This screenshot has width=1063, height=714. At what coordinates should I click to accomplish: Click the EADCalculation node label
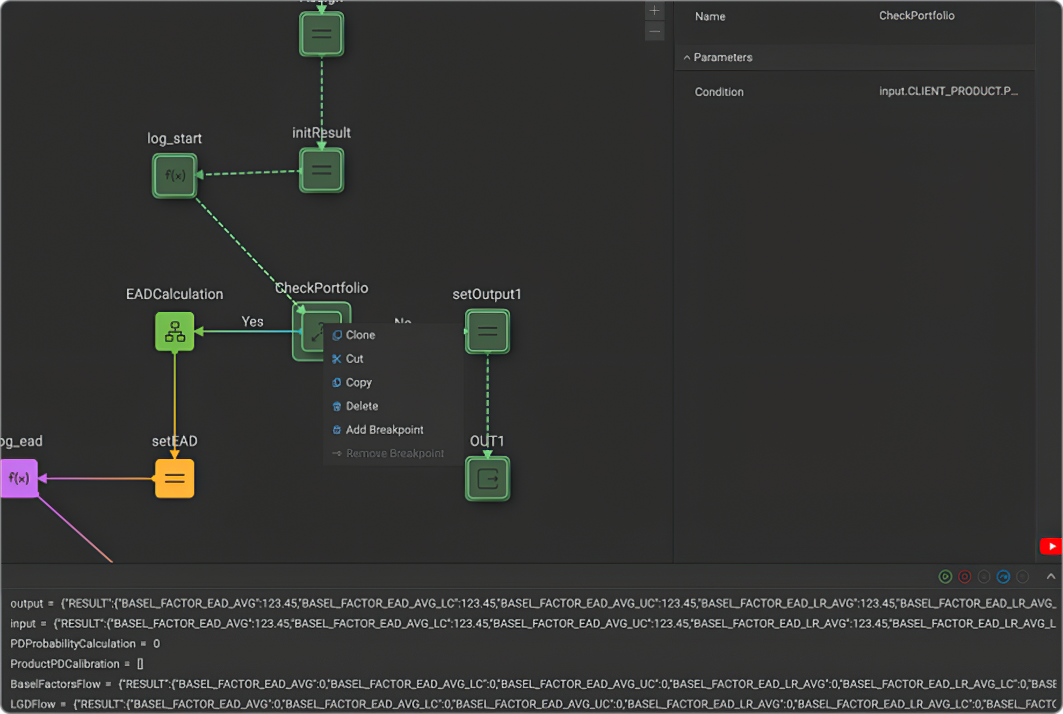tap(175, 294)
